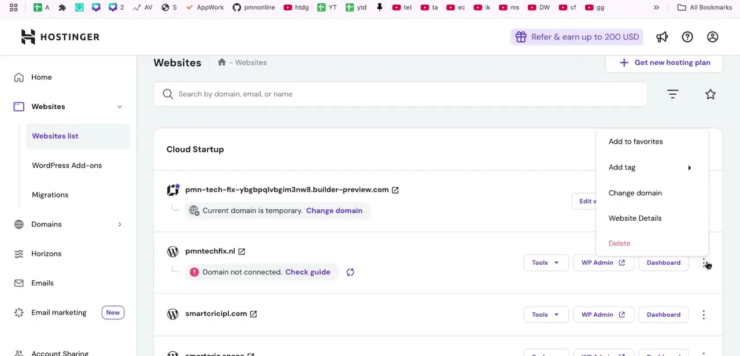This screenshot has width=740, height=356.
Task: Click the refresh icon next to Check guide
Action: coord(350,272)
